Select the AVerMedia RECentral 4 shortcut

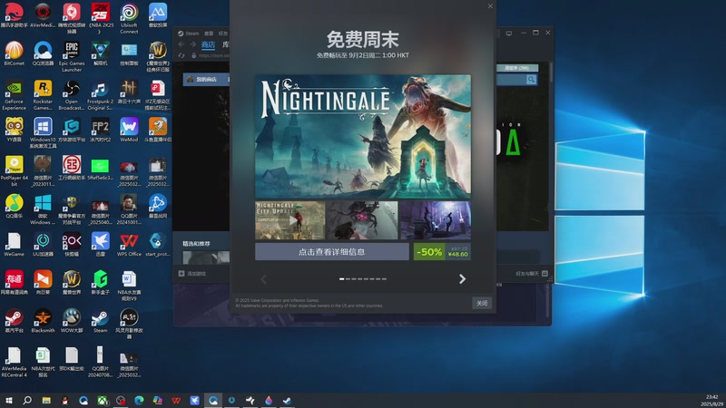point(14,362)
